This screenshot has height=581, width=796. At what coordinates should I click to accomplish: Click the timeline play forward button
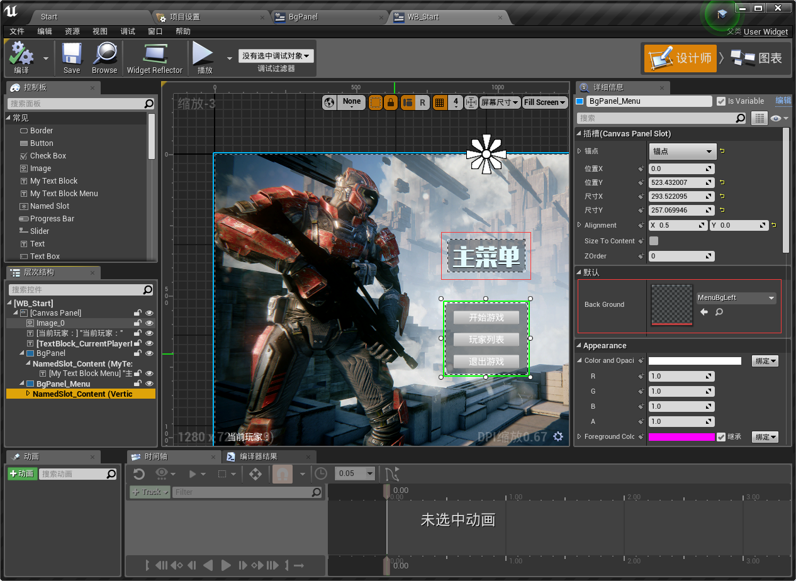[226, 565]
